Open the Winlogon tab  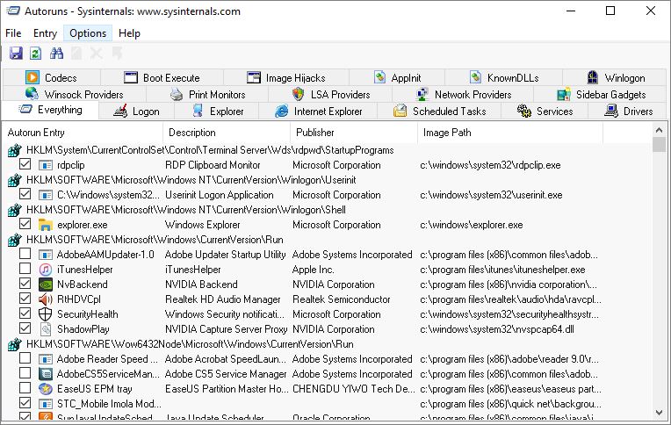click(x=616, y=78)
